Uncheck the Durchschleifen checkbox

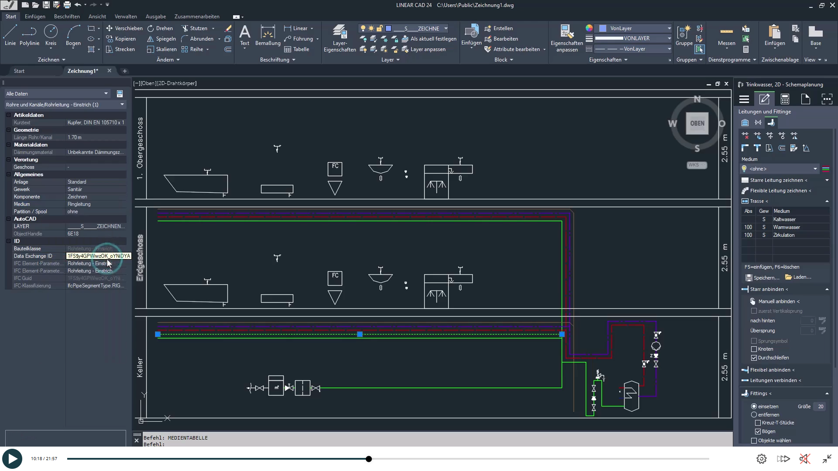tap(754, 358)
